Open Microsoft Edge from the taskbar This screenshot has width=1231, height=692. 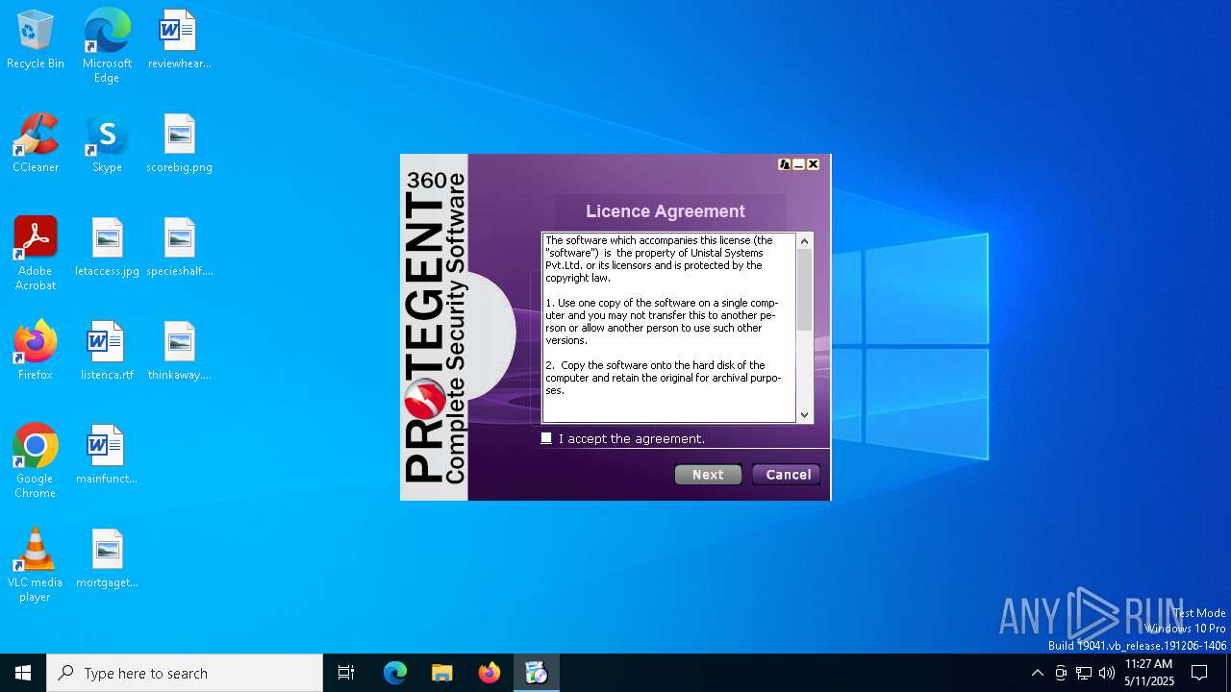click(x=395, y=673)
